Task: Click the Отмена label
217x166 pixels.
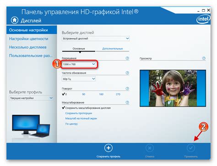Action: click(150, 156)
